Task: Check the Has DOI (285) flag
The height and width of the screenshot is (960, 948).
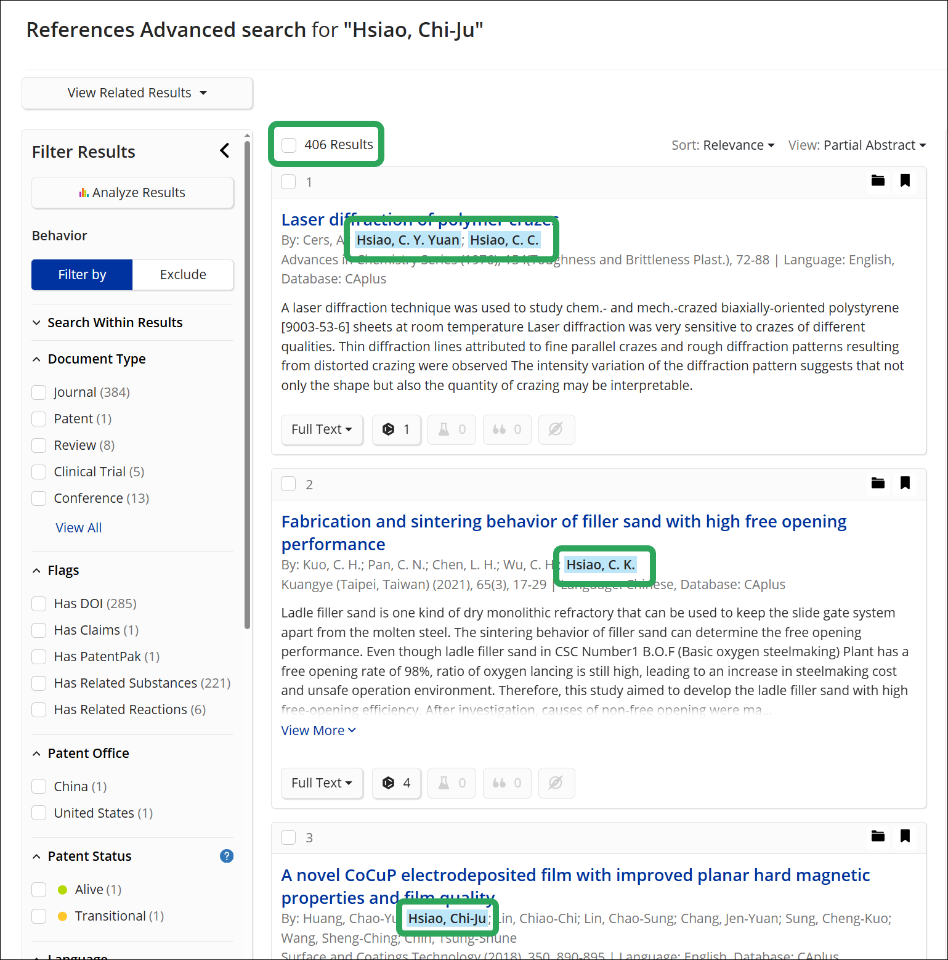Action: coord(39,604)
